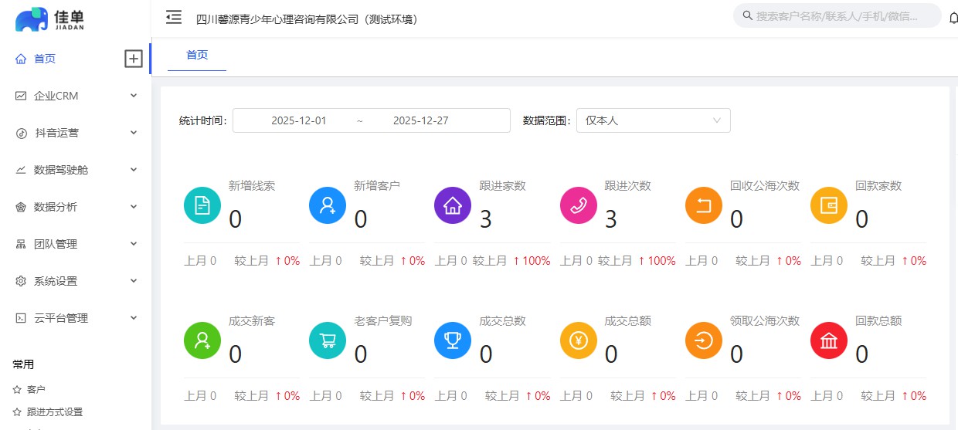Open the 数据驾驶舱 menu item
958x430 pixels.
[x=75, y=170]
